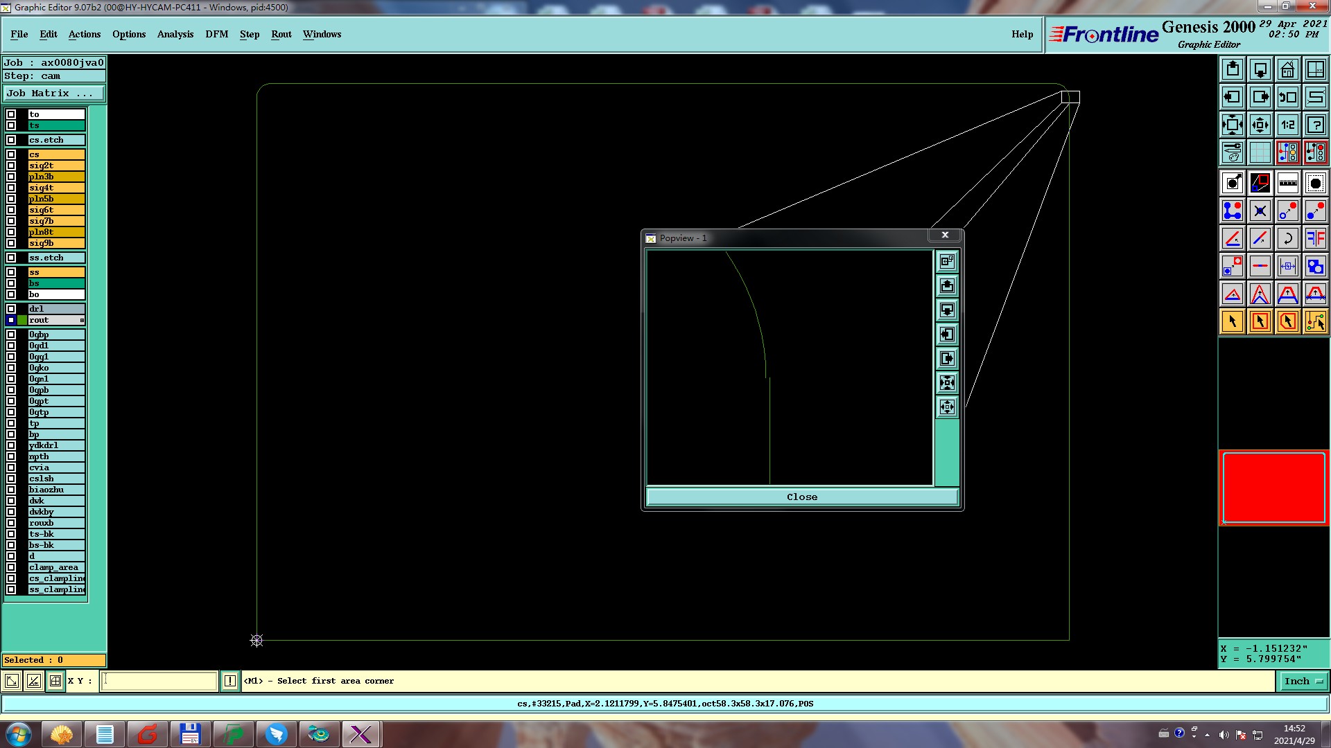The image size is (1331, 748).
Task: Open the Inch units dropdown
Action: 1303,682
